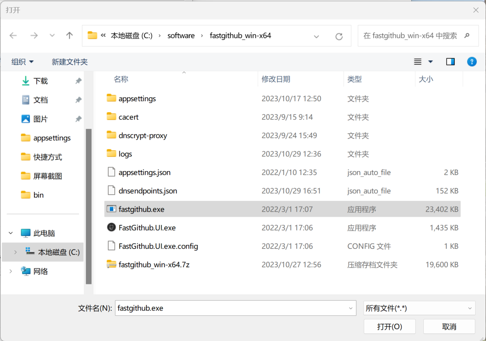Viewport: 486px width, 341px height.
Task: Click the back navigation arrow
Action: (13, 36)
